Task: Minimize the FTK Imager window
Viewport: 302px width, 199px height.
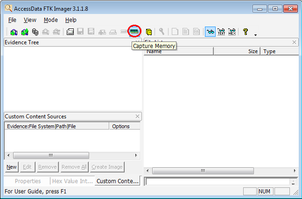Action: click(x=260, y=9)
